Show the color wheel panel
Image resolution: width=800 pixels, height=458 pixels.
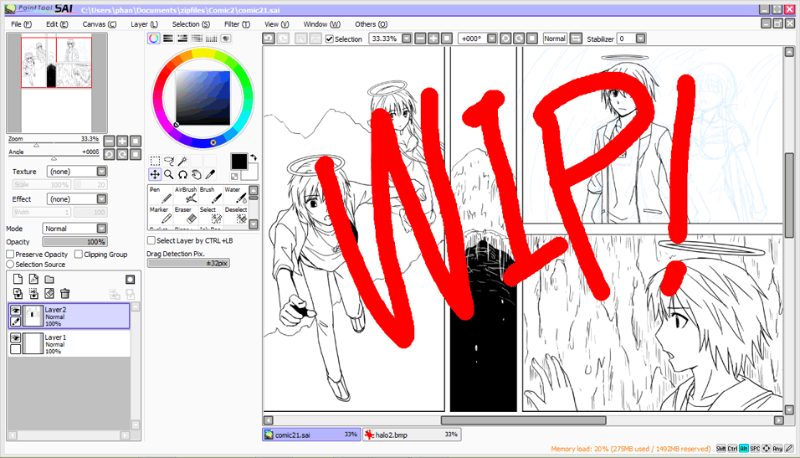point(154,39)
